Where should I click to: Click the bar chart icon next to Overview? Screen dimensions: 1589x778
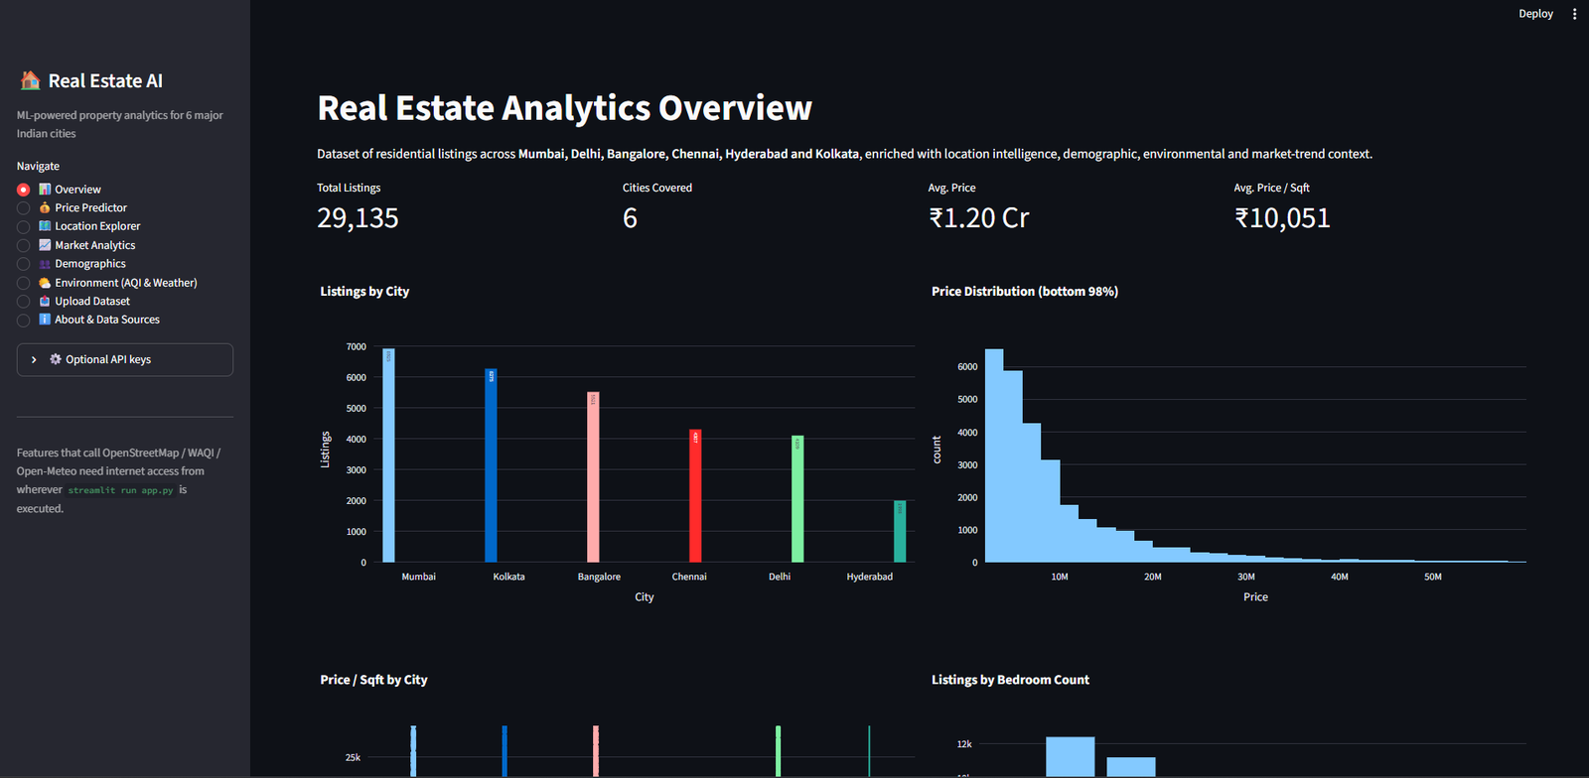(45, 189)
